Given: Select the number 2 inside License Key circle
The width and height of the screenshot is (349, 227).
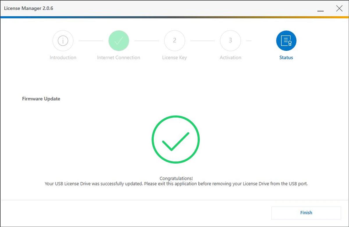Looking at the screenshot, I should point(174,40).
